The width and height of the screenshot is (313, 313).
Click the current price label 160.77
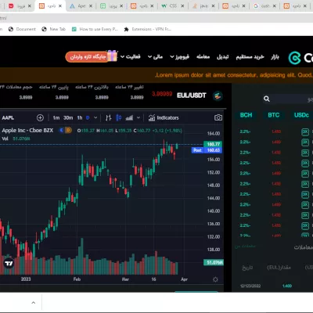213,144
